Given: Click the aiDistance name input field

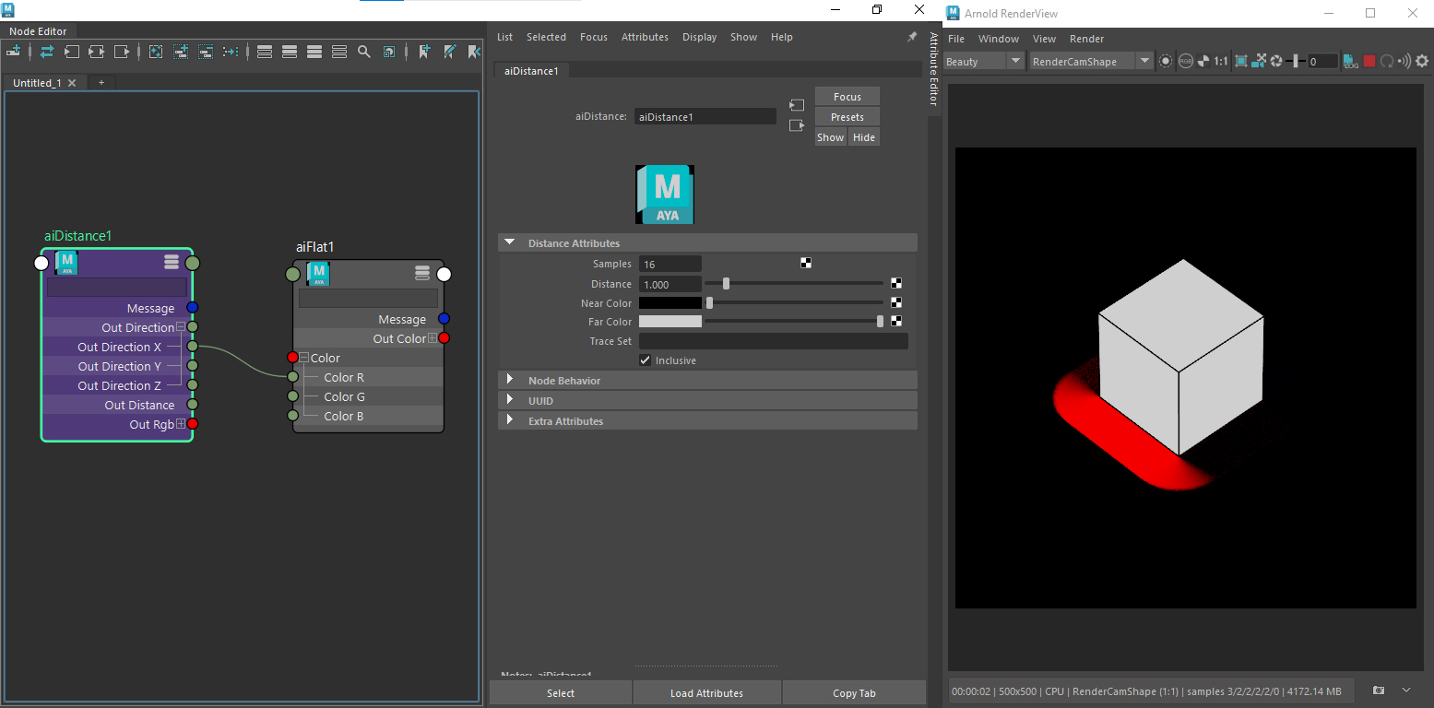Looking at the screenshot, I should (705, 117).
